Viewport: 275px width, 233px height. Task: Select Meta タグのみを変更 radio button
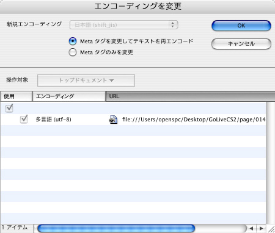(73, 52)
